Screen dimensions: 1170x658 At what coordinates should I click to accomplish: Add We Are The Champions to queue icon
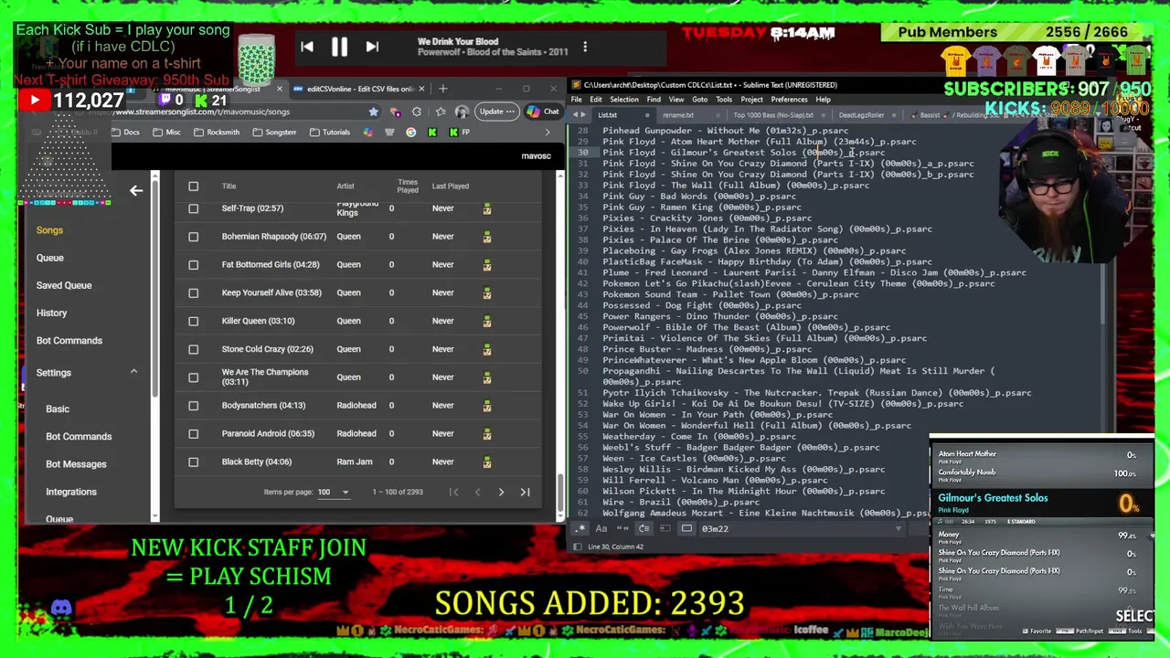pyautogui.click(x=487, y=377)
